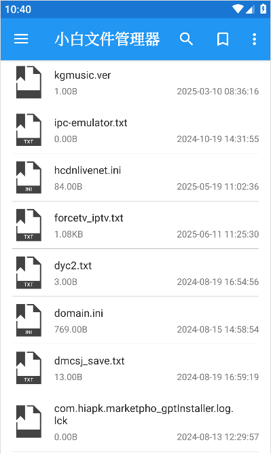The height and width of the screenshot is (454, 271).
Task: Tap the 小白文件管理器 title text
Action: [107, 39]
